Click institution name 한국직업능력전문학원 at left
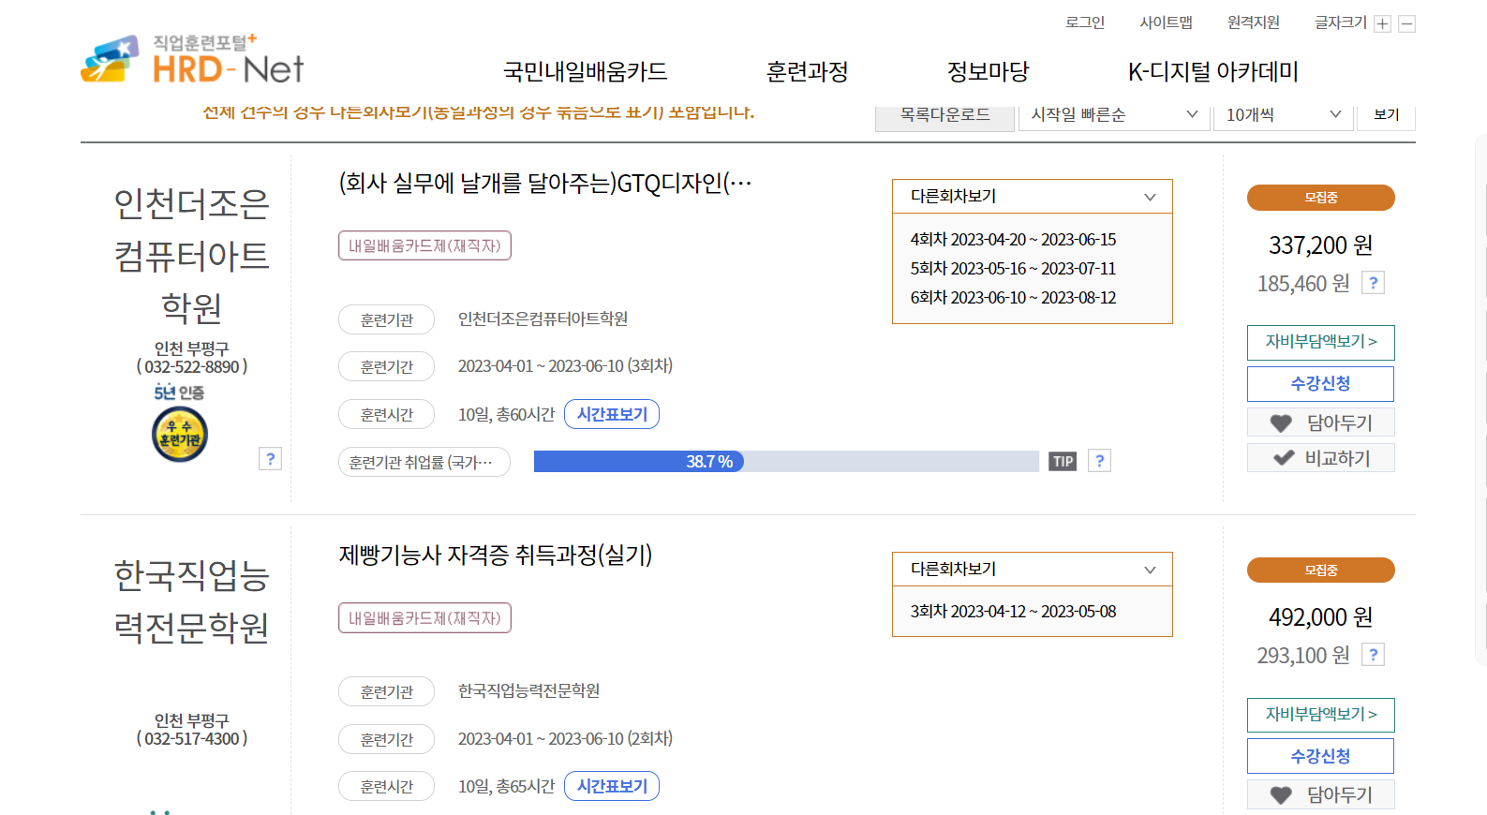 tap(191, 601)
